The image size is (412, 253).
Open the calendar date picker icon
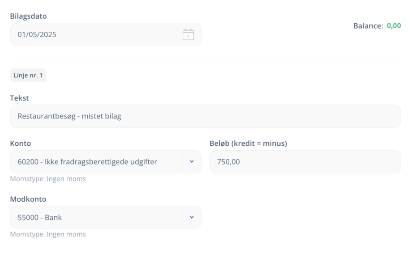point(188,34)
